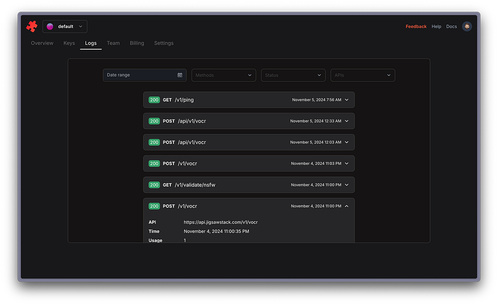Viewport: 498px width, 305px height.
Task: Open the Status filter dropdown
Action: click(293, 75)
